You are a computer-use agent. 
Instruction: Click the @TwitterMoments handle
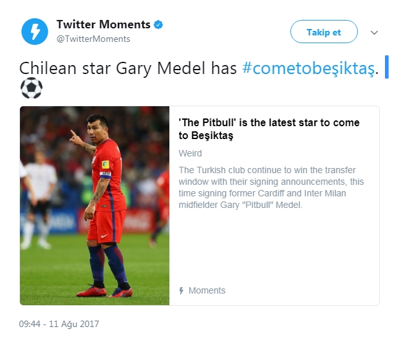click(x=93, y=39)
